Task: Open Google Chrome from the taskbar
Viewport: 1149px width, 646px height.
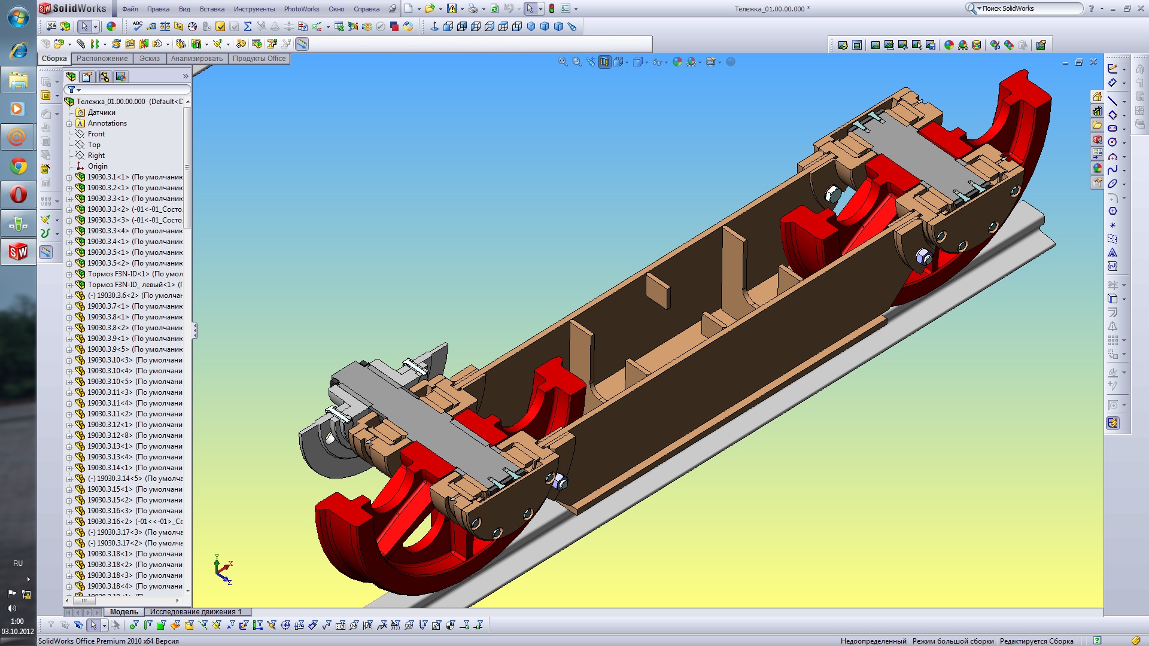Action: pyautogui.click(x=18, y=166)
